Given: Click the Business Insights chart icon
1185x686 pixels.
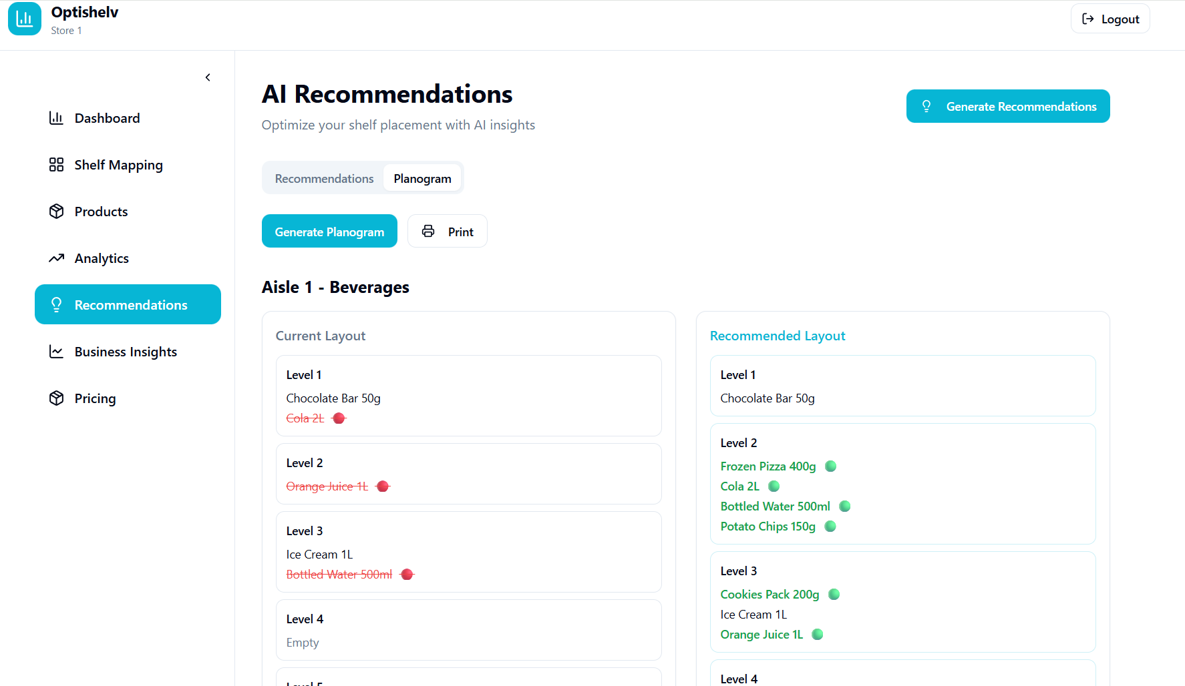Looking at the screenshot, I should click(57, 351).
